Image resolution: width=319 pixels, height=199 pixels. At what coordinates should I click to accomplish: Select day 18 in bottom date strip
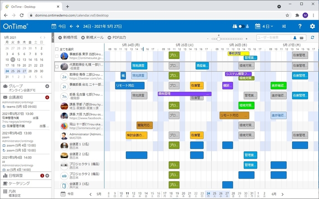pos(171,194)
